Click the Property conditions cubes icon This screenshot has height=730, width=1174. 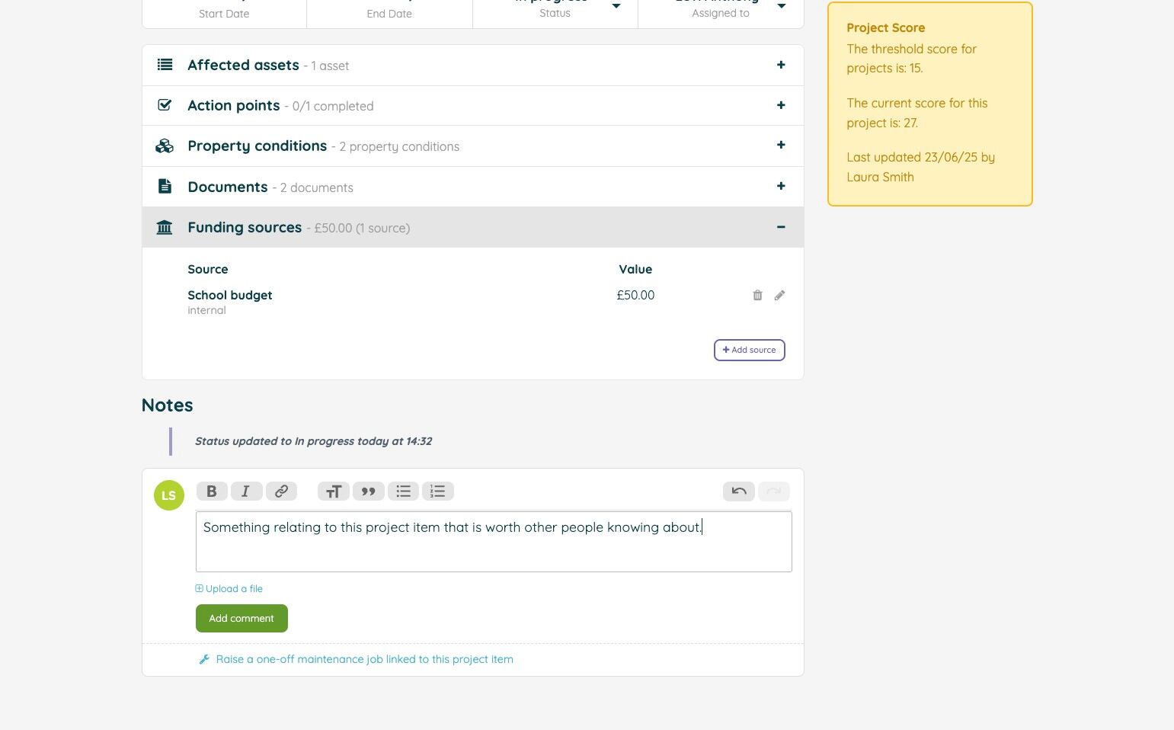point(165,146)
